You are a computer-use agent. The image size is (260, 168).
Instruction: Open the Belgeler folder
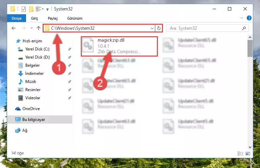pyautogui.click(x=32, y=65)
